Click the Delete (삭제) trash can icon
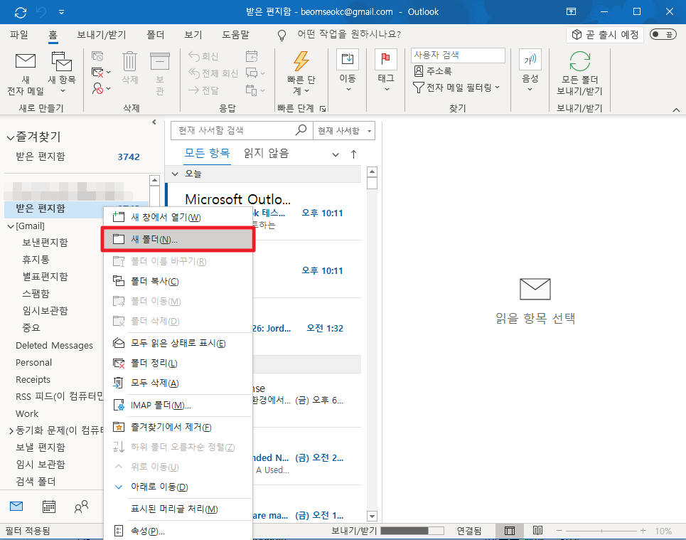The width and height of the screenshot is (686, 540). (x=129, y=61)
